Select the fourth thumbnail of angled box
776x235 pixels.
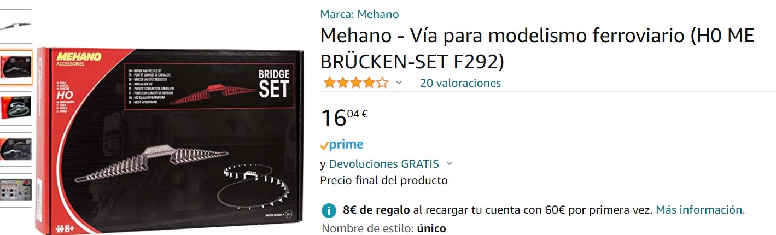[x=16, y=149]
